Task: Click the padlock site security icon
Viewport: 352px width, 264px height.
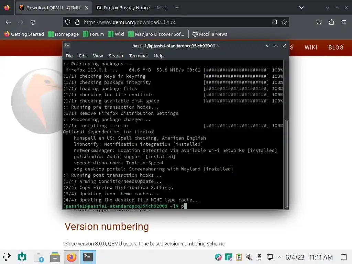Action: click(77, 22)
